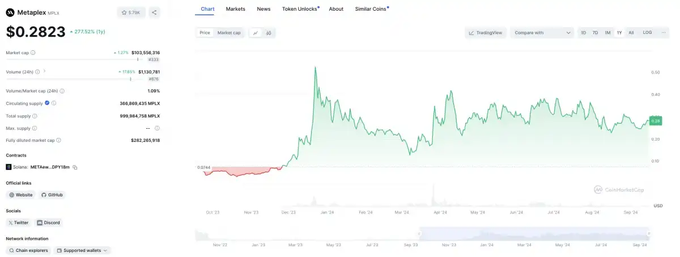Open the chart more options ellipsis
The image size is (680, 257).
tap(664, 33)
